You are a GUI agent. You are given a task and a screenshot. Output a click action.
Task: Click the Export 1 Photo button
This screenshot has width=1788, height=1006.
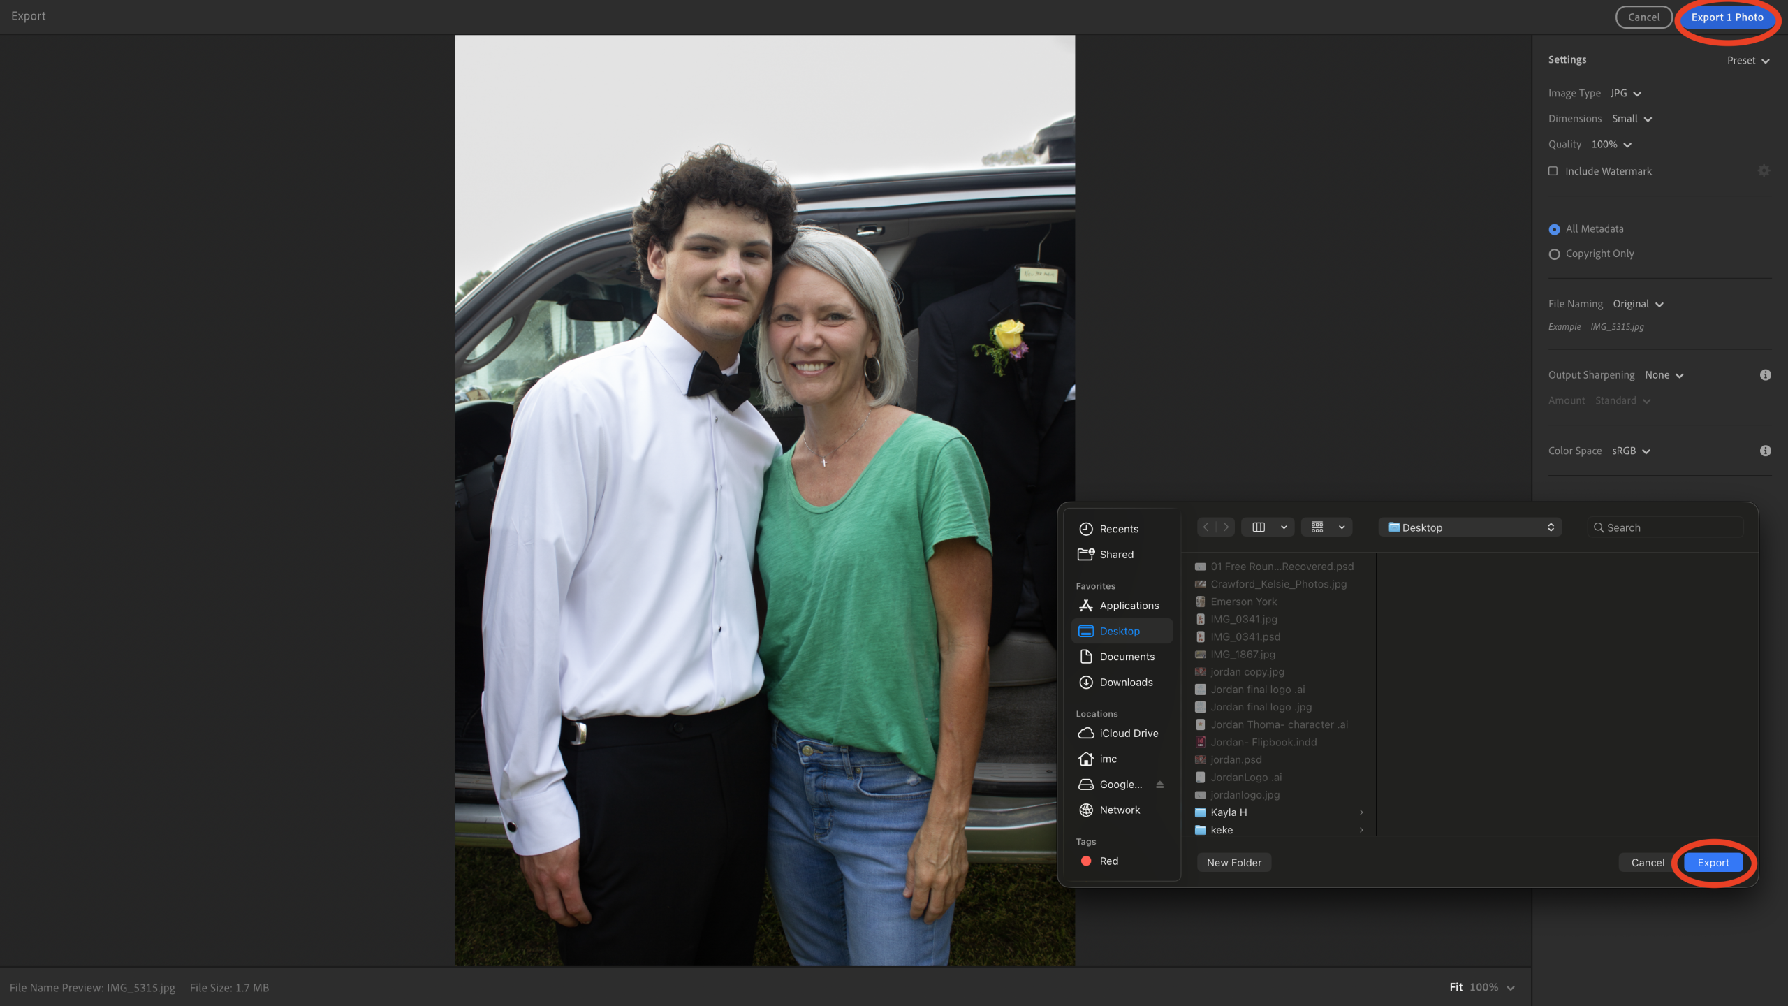(1727, 17)
